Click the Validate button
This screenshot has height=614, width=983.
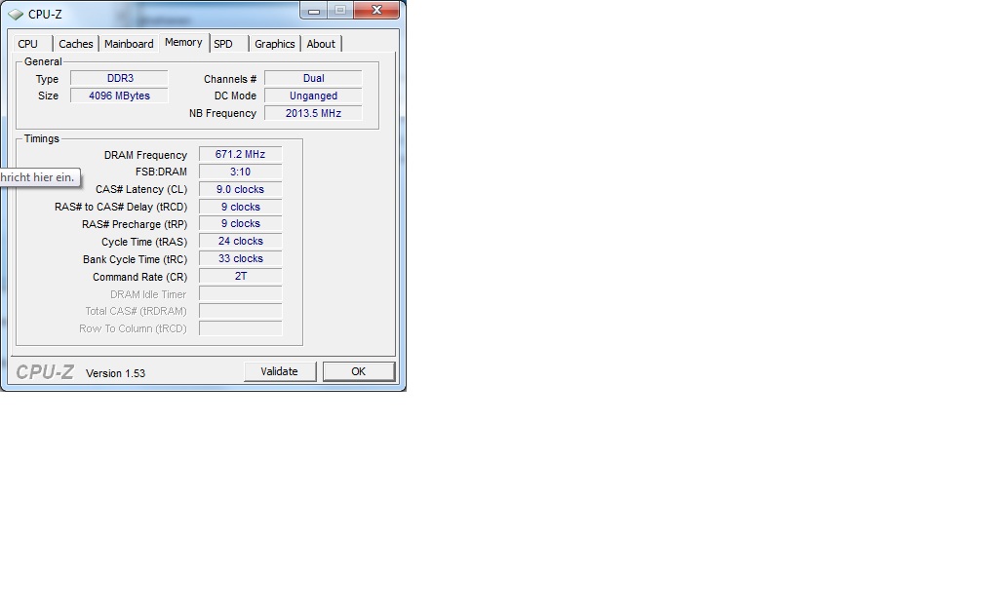[x=280, y=371]
